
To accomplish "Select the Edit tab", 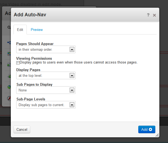I will 20,30.
